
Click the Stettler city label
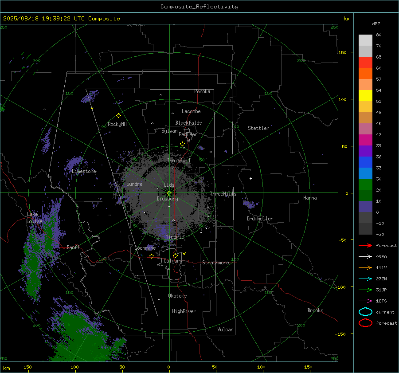pos(258,128)
